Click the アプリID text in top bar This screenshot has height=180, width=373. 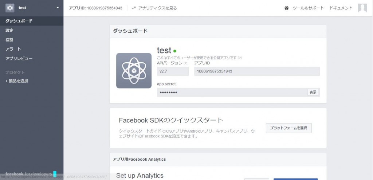pyautogui.click(x=96, y=8)
